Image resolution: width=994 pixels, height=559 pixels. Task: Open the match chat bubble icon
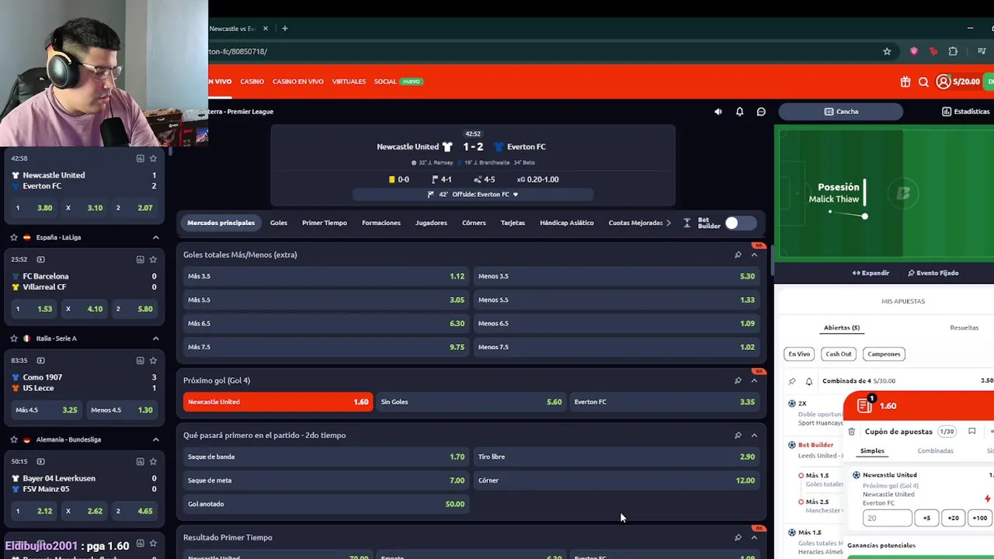click(x=761, y=112)
